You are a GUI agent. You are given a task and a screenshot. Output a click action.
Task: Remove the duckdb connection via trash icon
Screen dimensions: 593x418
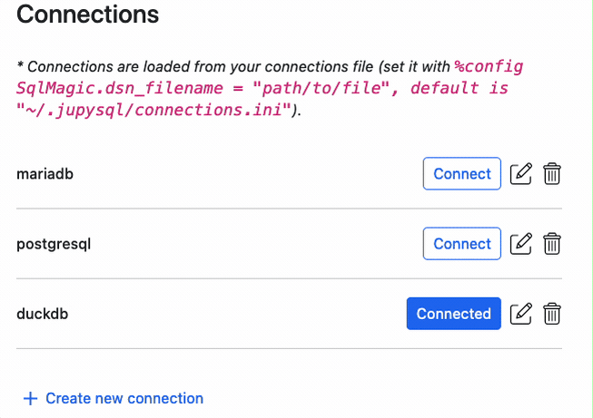(551, 314)
